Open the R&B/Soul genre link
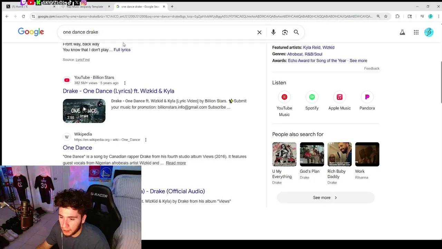This screenshot has width=442, height=249. (313, 54)
